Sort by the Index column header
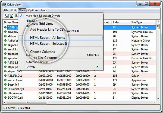Viewport: 163px width, 113px height. pos(121,22)
